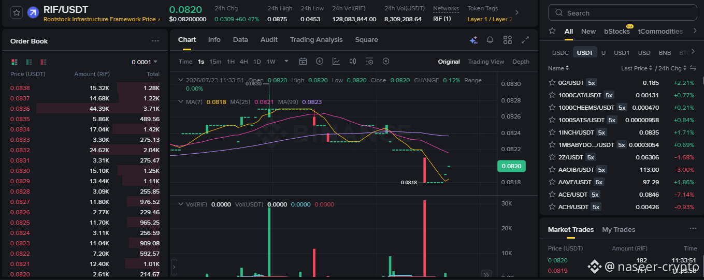This screenshot has width=704, height=280.
Task: Collapse the OHLC legend chevron
Action: (180, 80)
